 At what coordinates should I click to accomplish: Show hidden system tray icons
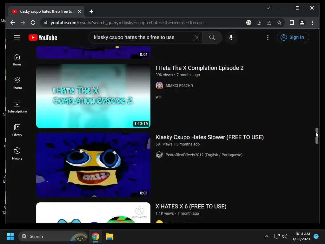267,236
